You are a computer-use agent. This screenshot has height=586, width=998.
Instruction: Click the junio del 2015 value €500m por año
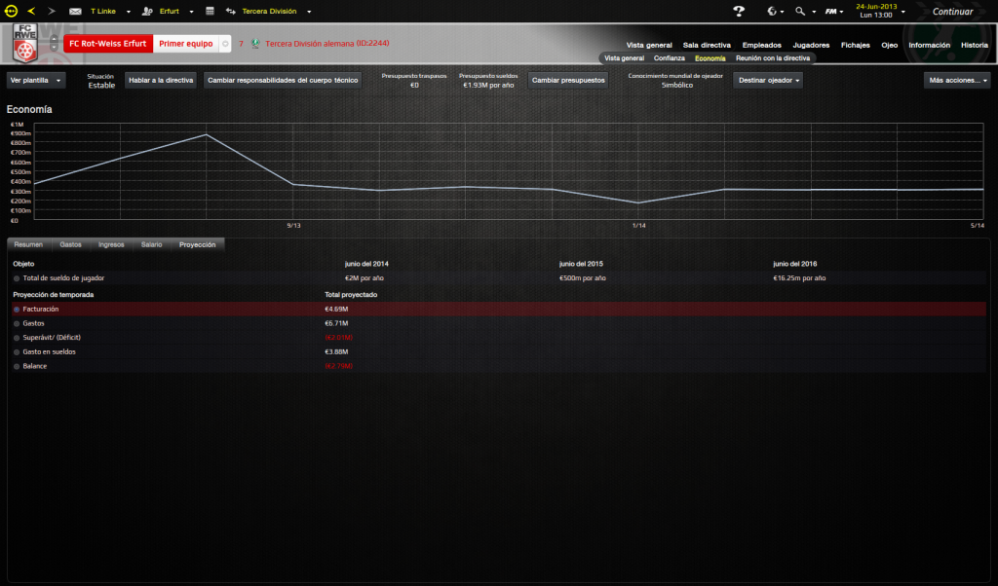583,278
